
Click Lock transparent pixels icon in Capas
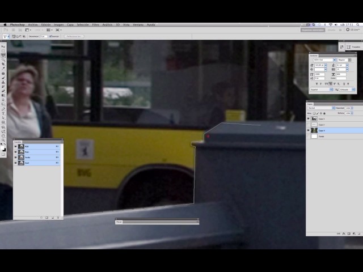314,113
